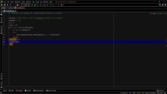The image size is (167, 94).
Task: Click the Git Rollback undo icon
Action: point(62,5)
